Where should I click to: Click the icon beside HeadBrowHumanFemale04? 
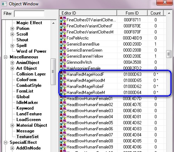(x=63, y=117)
